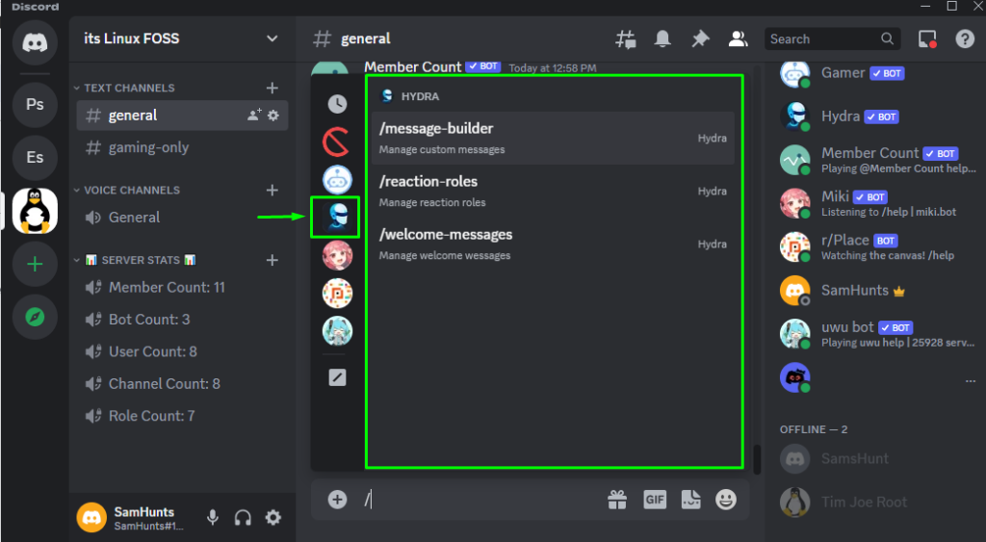Screen dimensions: 986x542
Task: Click the User Count: 8 channel
Action: click(x=182, y=351)
